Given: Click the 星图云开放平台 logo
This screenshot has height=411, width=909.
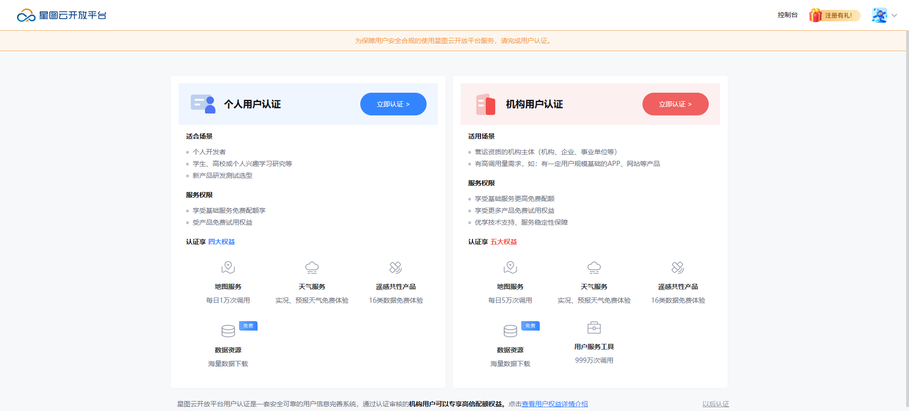Looking at the screenshot, I should [x=62, y=16].
